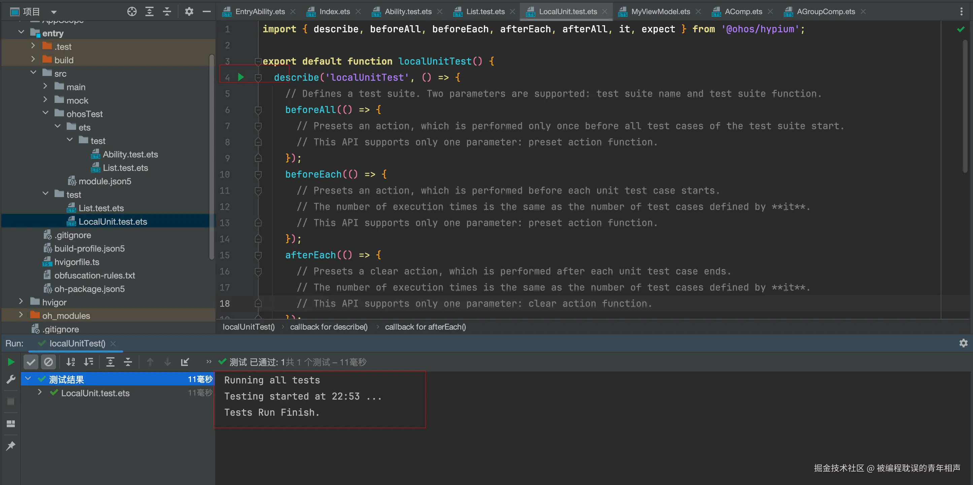Collapse the src folder
The height and width of the screenshot is (485, 973).
[34, 73]
